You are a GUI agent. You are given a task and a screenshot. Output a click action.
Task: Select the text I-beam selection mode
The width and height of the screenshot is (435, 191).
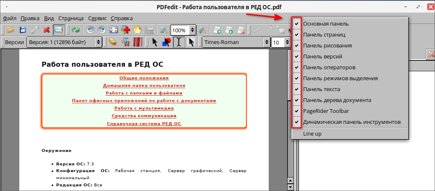(x=178, y=42)
